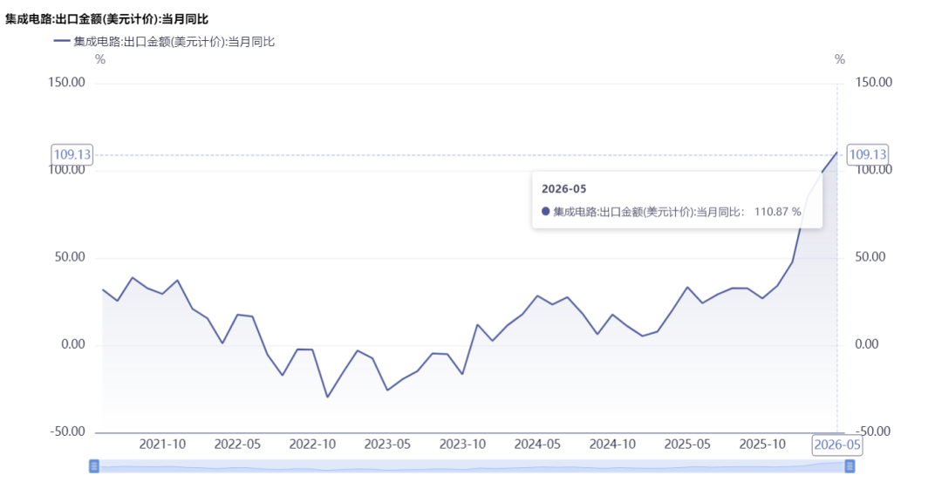Click the highlighted 2026-05 axis pointer label
942x482 pixels.
pos(836,445)
